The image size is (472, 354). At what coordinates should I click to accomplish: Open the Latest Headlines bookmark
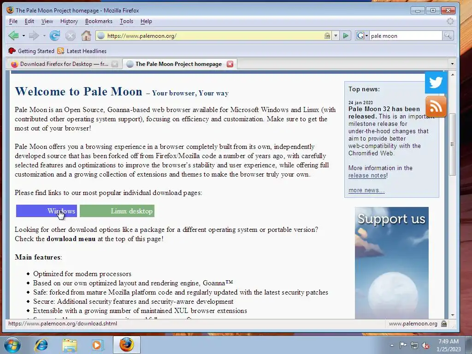click(82, 51)
